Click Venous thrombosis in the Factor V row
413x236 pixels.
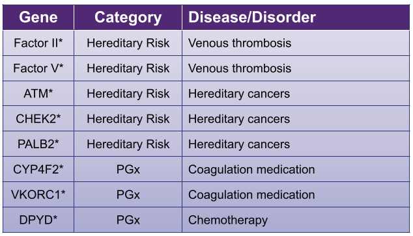click(x=240, y=68)
